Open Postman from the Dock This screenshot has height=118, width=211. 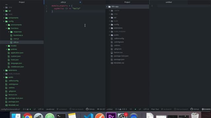pyautogui.click(x=100, y=116)
